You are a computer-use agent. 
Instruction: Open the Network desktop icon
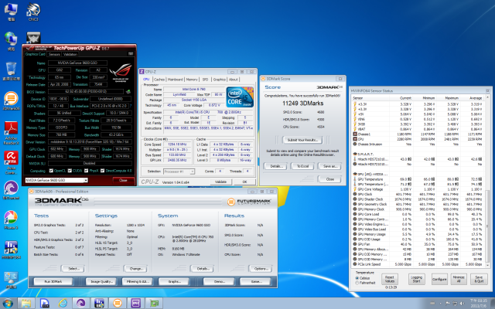point(11,41)
